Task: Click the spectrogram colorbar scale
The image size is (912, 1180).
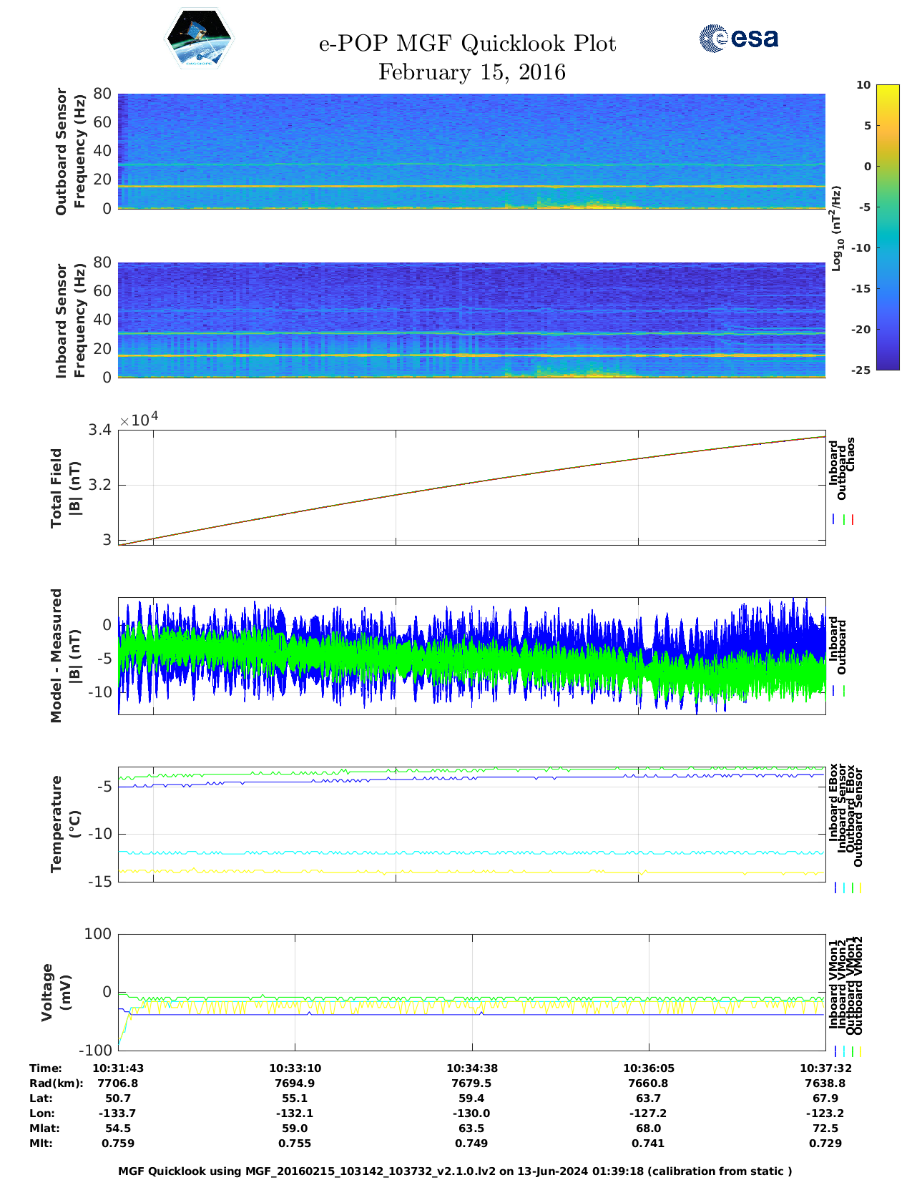Action: (887, 227)
